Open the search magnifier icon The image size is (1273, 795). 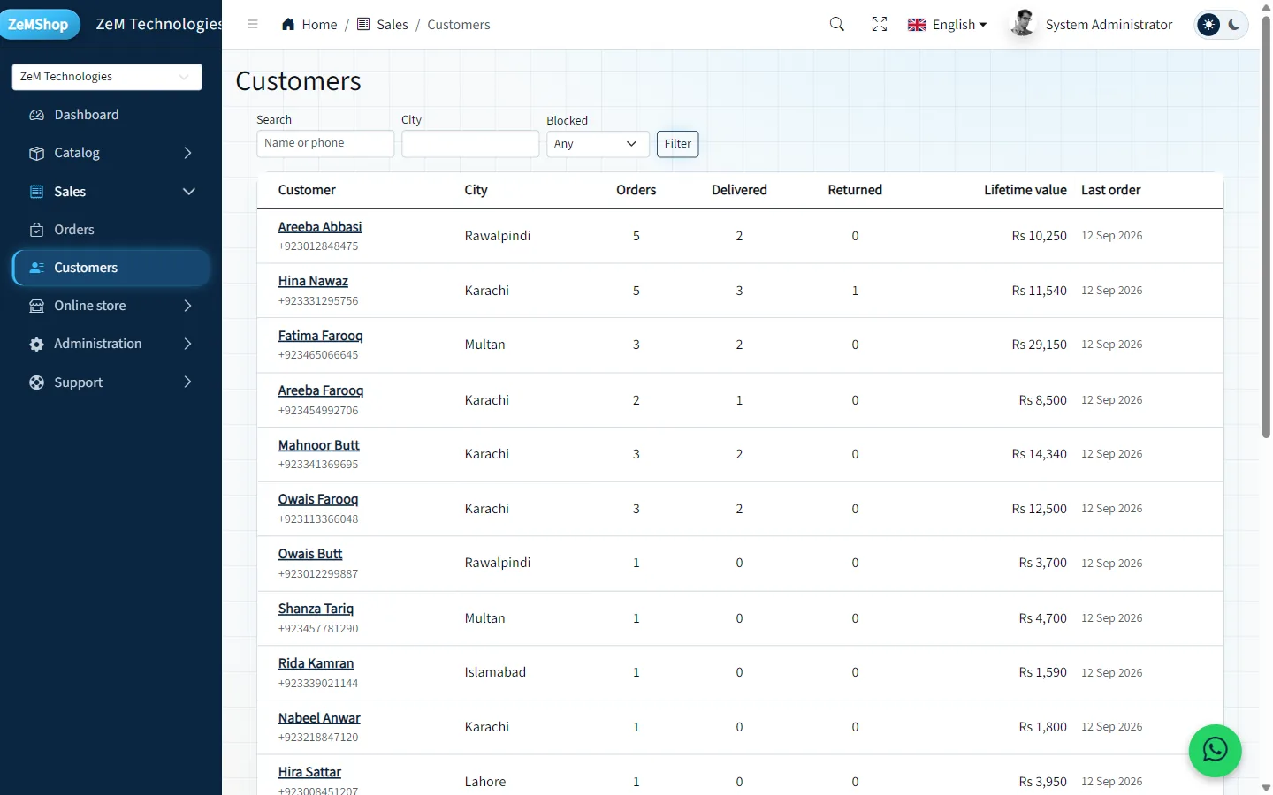[x=837, y=24]
